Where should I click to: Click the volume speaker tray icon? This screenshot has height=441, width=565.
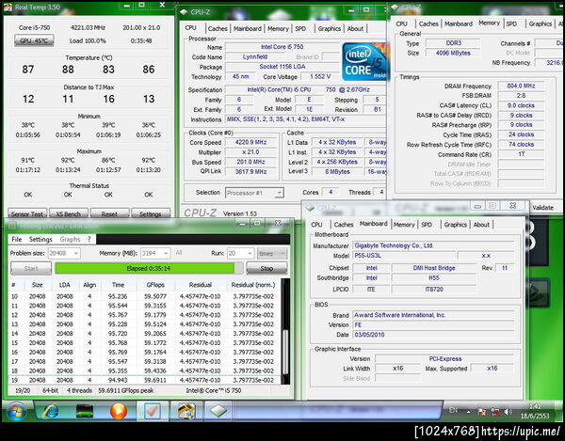coord(508,412)
